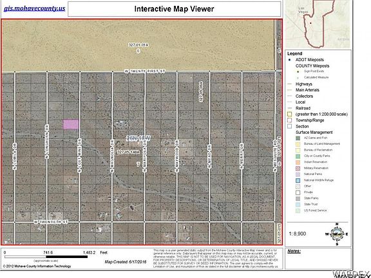Screen dimensions: 371x278
Task: Click the Bureau of Land Management swatch
Action: pos(298,144)
